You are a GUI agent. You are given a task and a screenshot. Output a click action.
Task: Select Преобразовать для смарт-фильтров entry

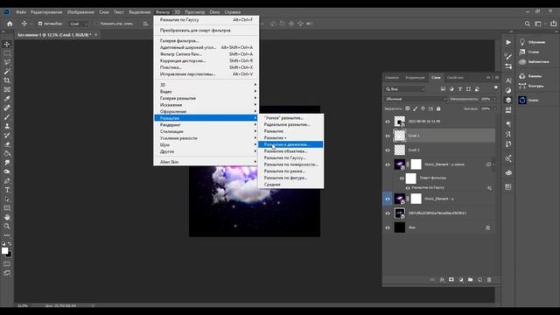206,31
